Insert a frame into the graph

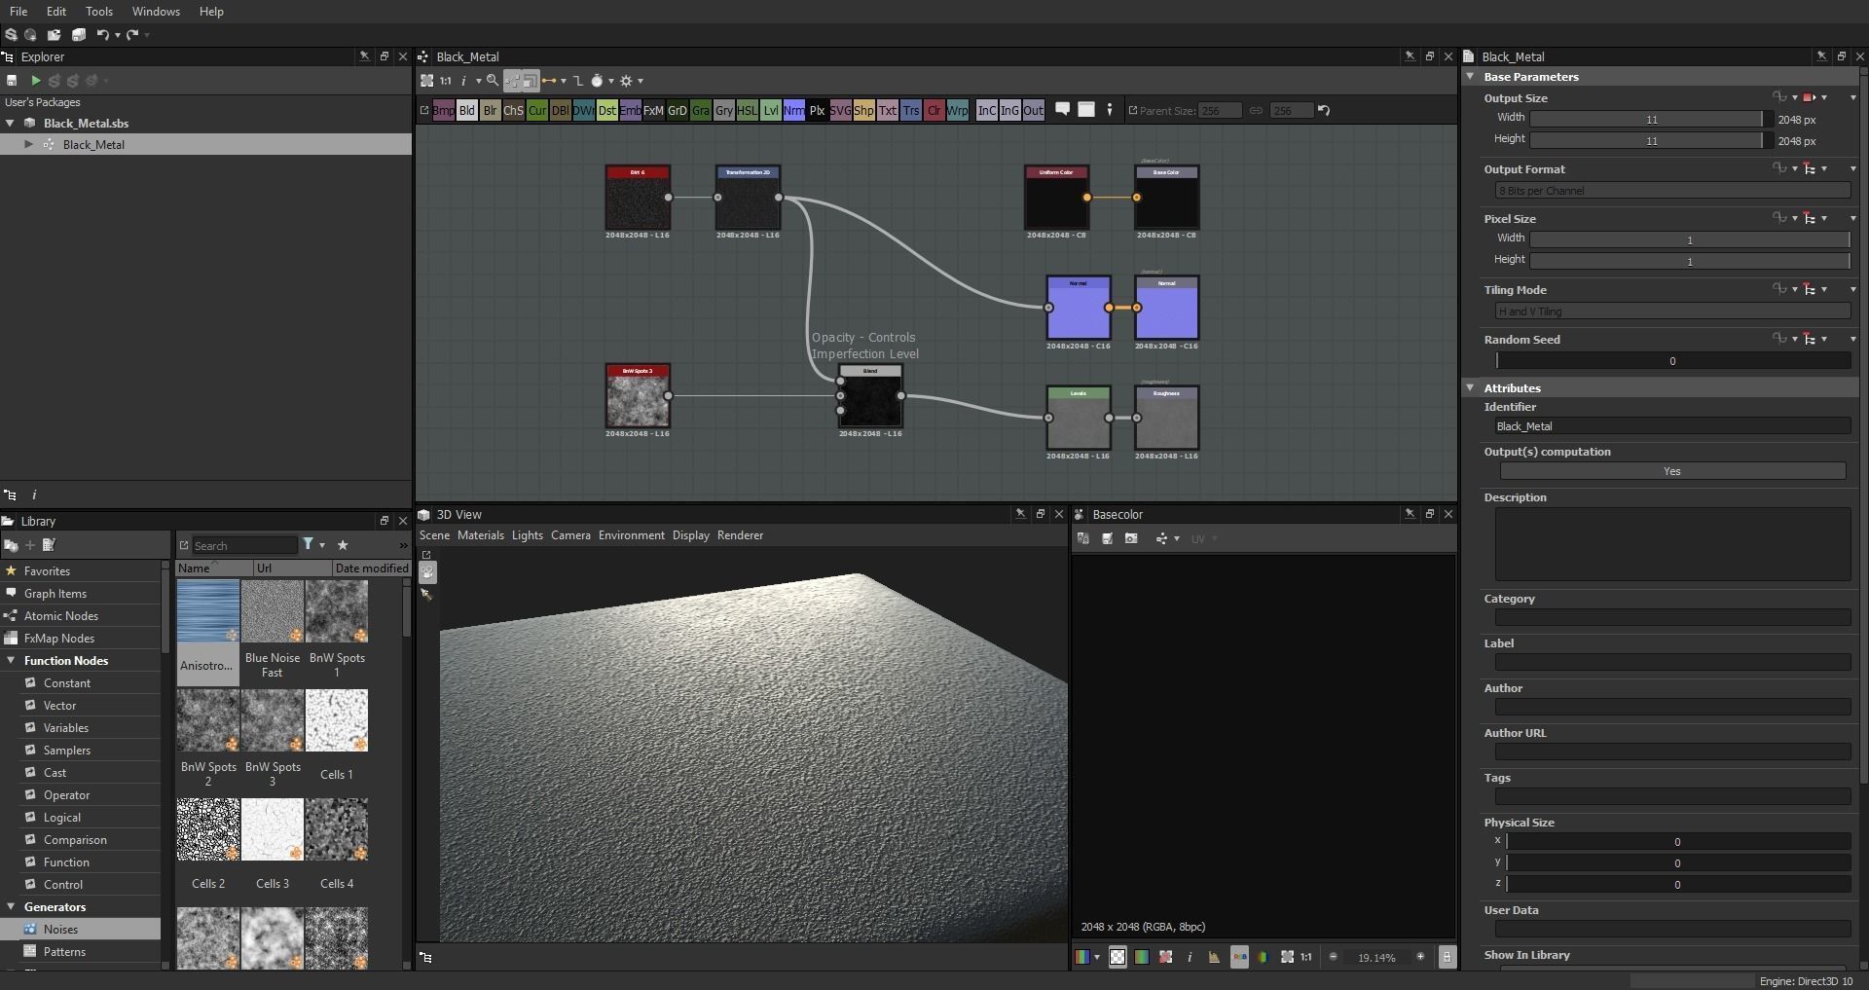coord(1086,110)
